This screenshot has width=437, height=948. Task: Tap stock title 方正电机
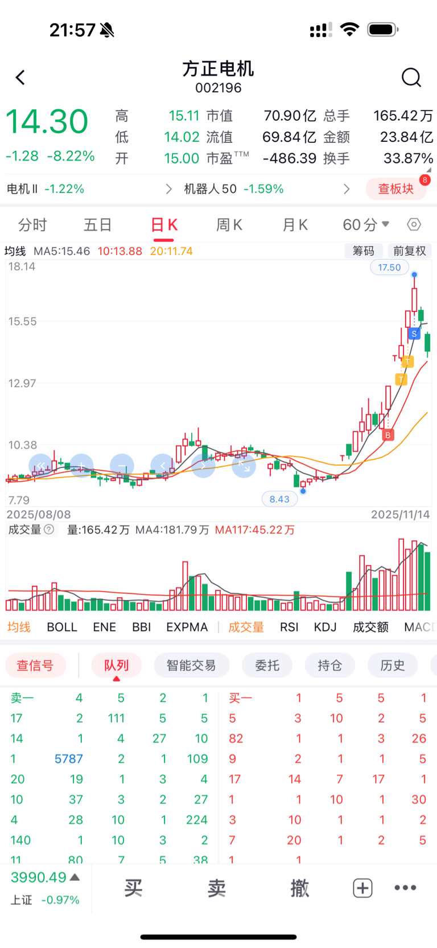pyautogui.click(x=218, y=69)
